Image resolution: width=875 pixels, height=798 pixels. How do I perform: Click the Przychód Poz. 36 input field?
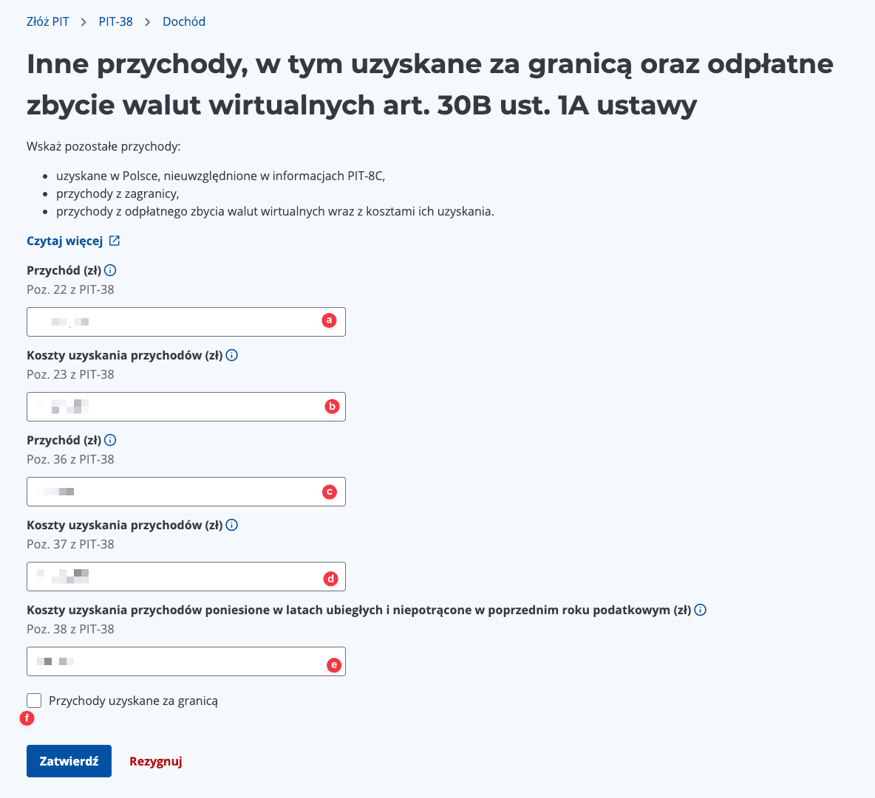click(177, 491)
